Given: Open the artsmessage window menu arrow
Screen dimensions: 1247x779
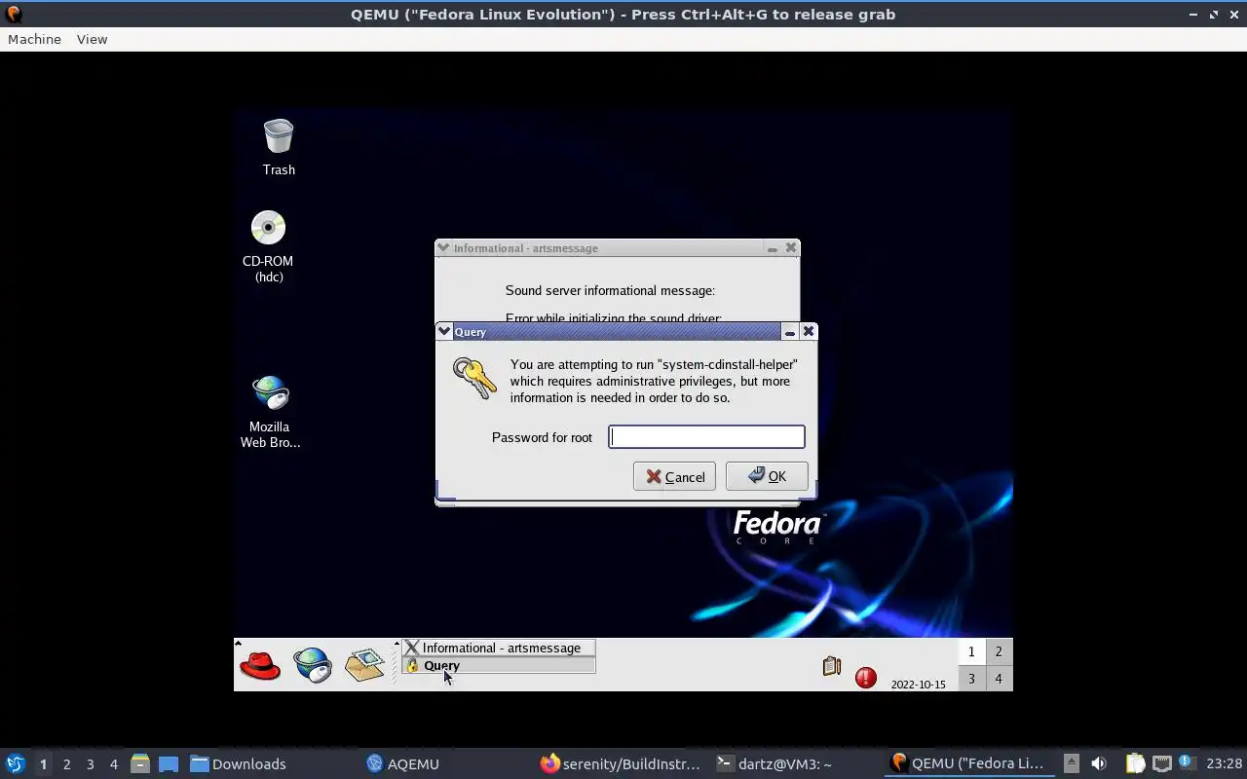Looking at the screenshot, I should pos(443,248).
